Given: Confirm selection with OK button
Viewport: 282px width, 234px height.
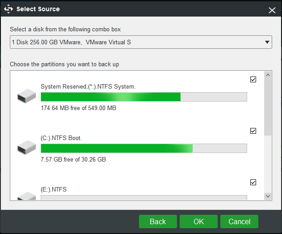Looking at the screenshot, I should (x=198, y=221).
